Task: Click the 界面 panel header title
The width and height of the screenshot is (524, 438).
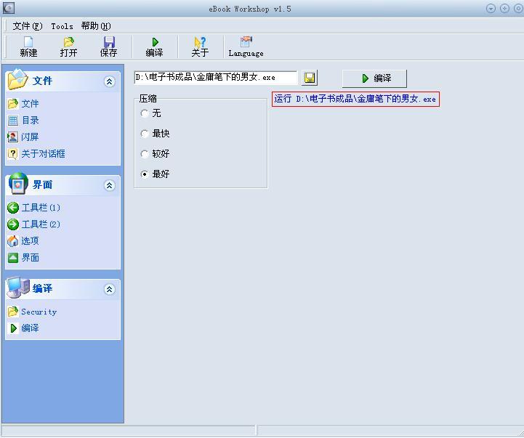Action: (42, 184)
